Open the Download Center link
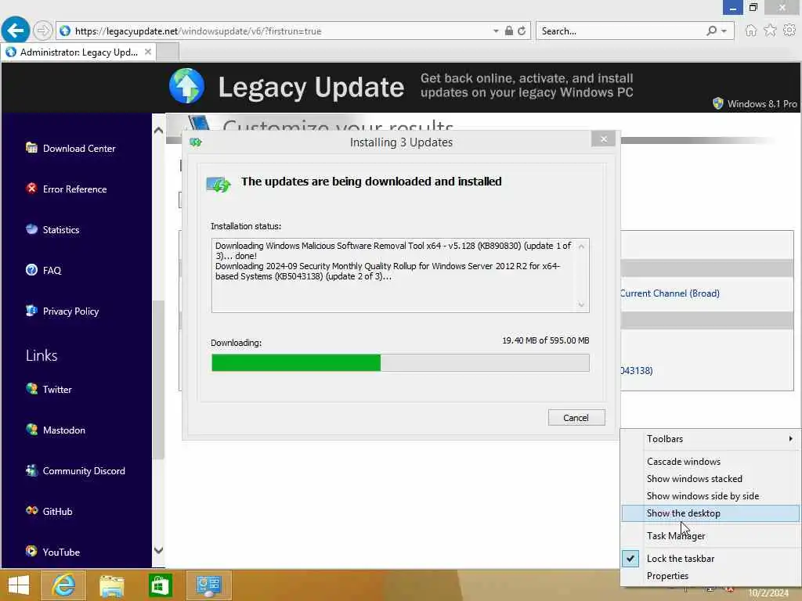802x601 pixels. click(79, 148)
